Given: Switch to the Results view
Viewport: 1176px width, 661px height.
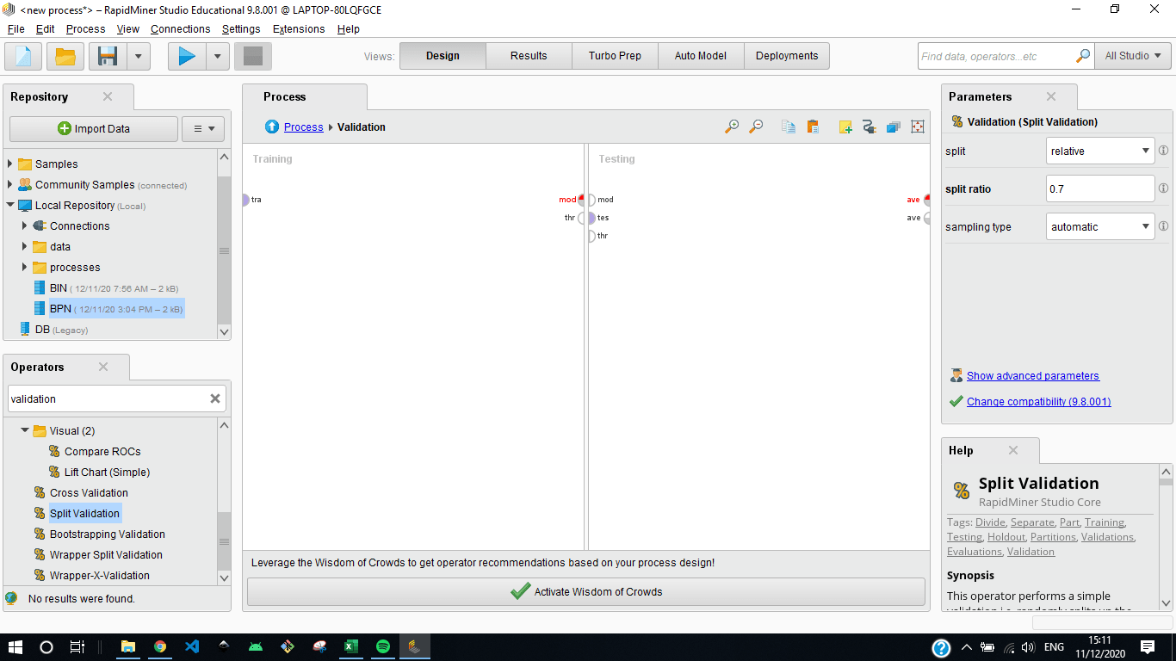Looking at the screenshot, I should 529,56.
